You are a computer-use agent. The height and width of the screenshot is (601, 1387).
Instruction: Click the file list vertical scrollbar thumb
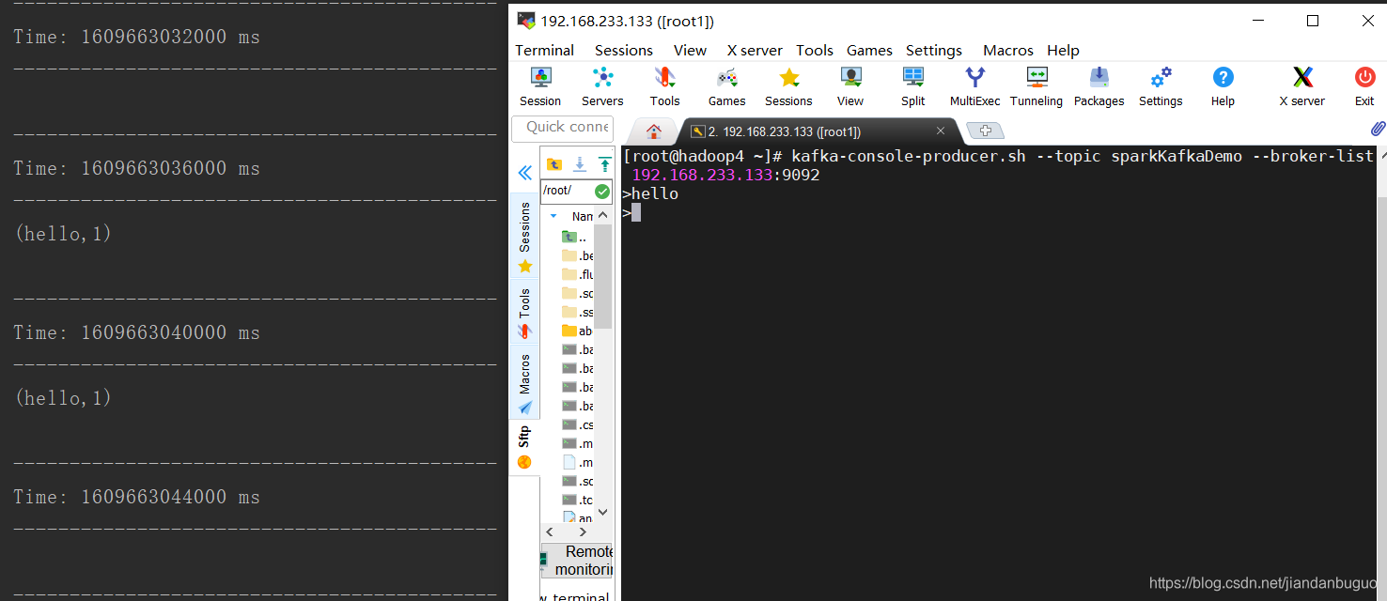(x=603, y=276)
